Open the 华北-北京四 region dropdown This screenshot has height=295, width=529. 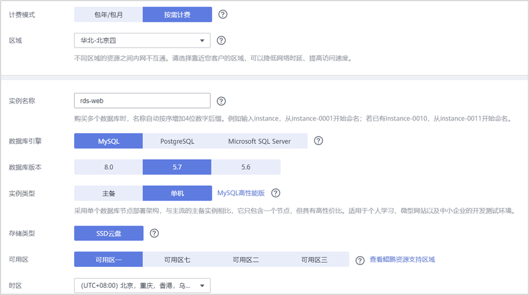(142, 41)
